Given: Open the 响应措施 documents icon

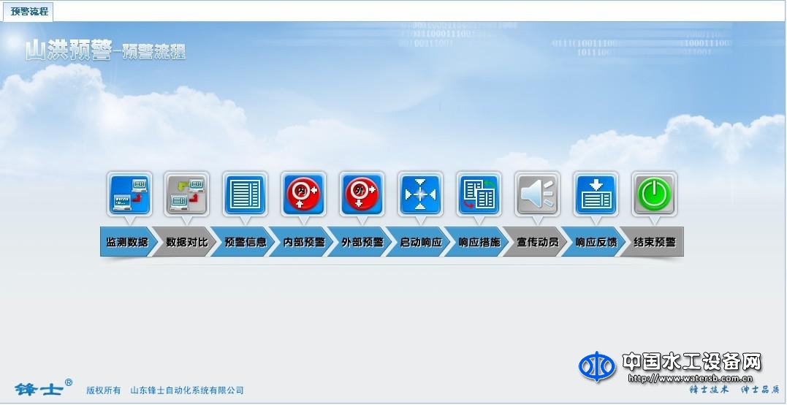Looking at the screenshot, I should (479, 194).
